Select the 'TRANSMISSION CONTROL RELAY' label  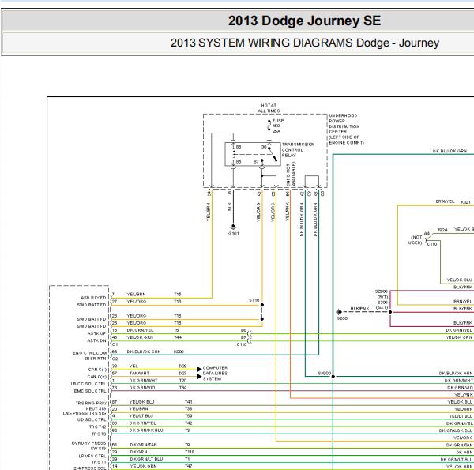298,150
